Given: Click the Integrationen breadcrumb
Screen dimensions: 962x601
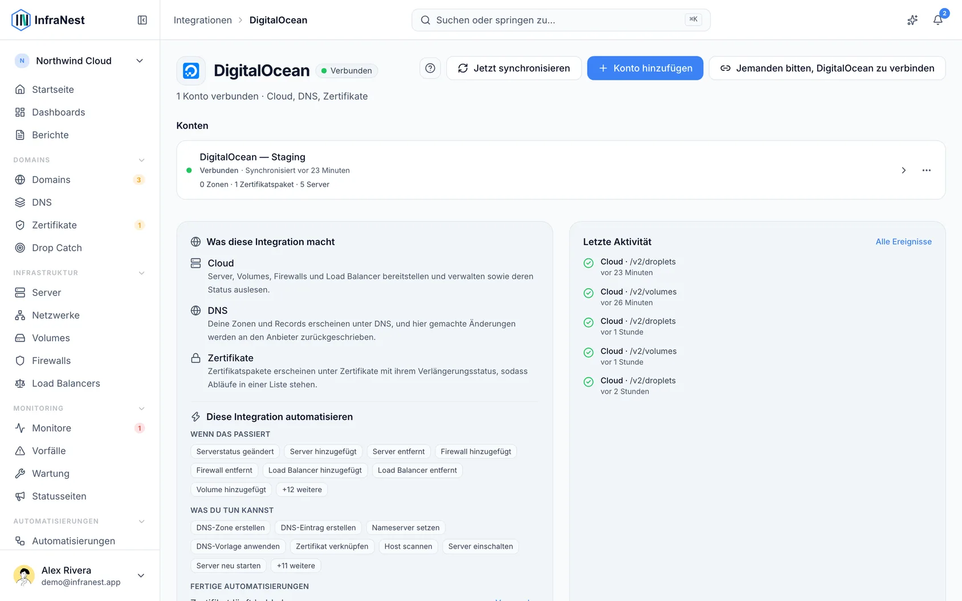Looking at the screenshot, I should pos(203,20).
